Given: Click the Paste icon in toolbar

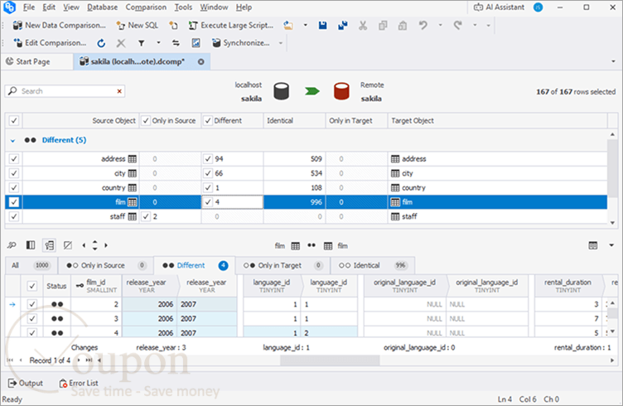Looking at the screenshot, I should 403,26.
